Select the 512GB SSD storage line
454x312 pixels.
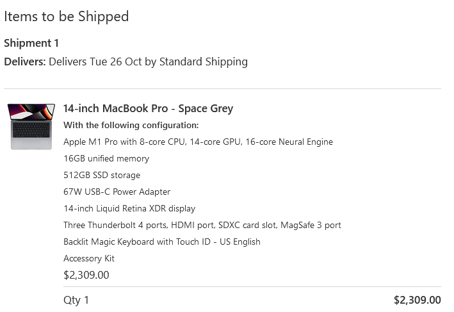[102, 175]
